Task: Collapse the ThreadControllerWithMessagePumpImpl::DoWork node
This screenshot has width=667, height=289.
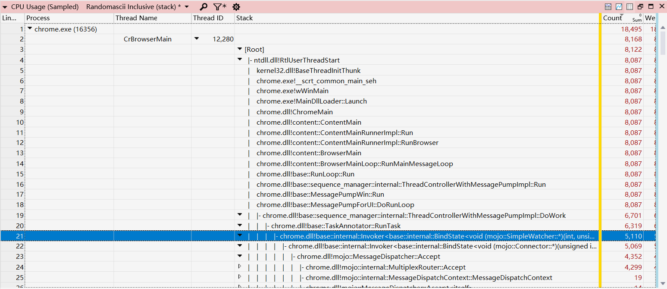Action: tap(240, 215)
